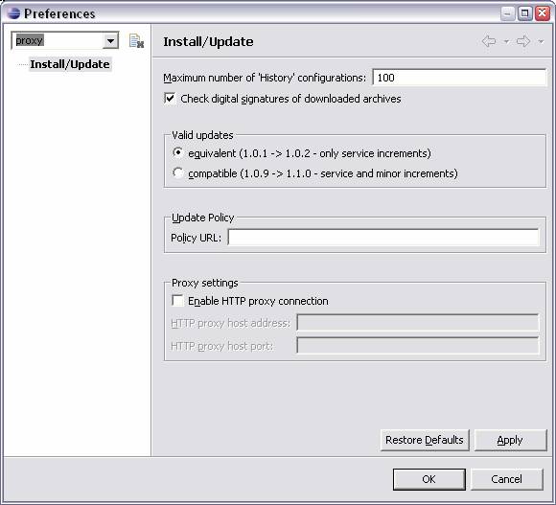Maximize the Preferences window
The width and height of the screenshot is (556, 505).
(x=524, y=13)
